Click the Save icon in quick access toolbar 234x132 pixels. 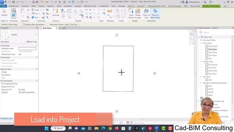pos(14,2)
